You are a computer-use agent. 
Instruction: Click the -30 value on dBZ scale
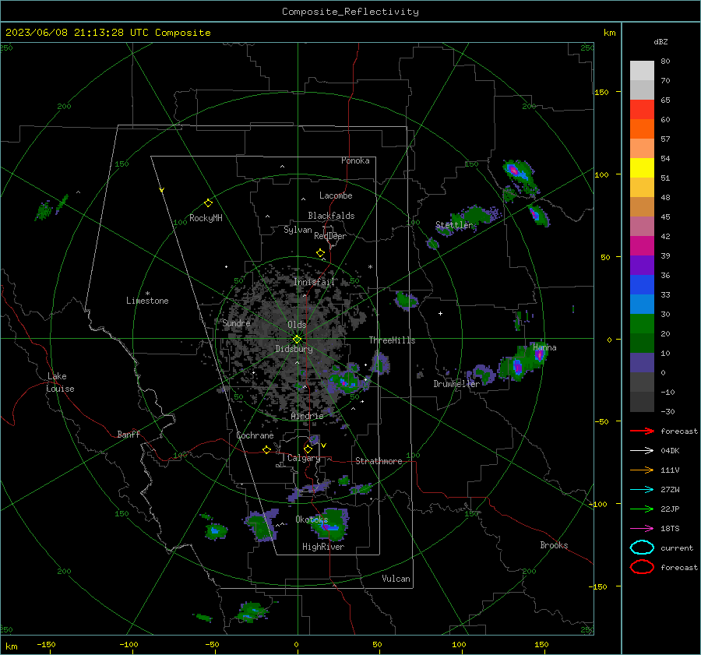coord(668,411)
